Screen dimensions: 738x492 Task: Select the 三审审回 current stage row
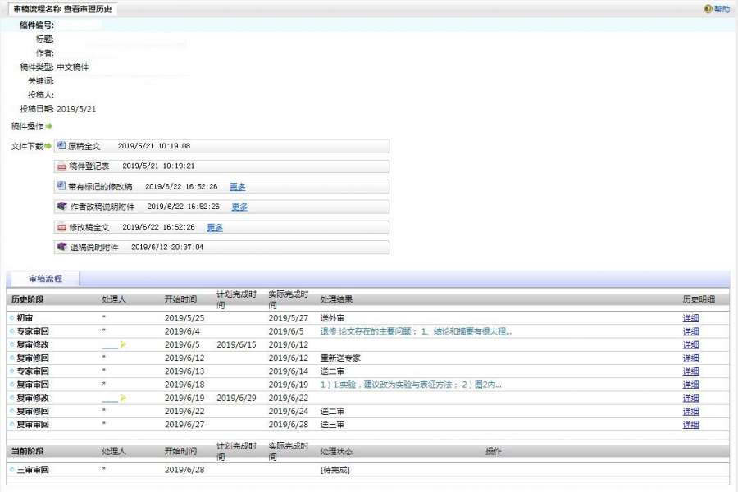pyautogui.click(x=33, y=470)
